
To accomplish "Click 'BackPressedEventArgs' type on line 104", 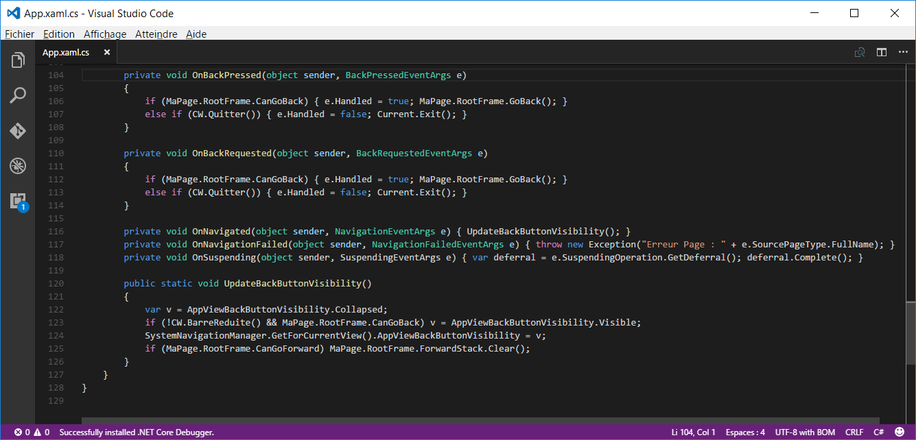I will pos(399,75).
